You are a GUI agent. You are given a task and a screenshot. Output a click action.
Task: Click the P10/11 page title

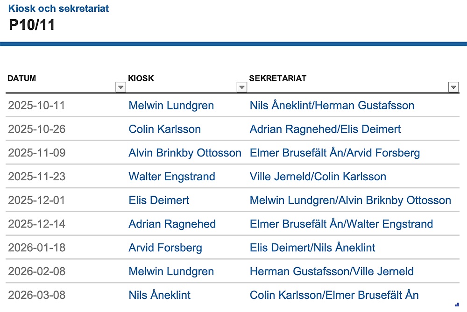coord(32,25)
